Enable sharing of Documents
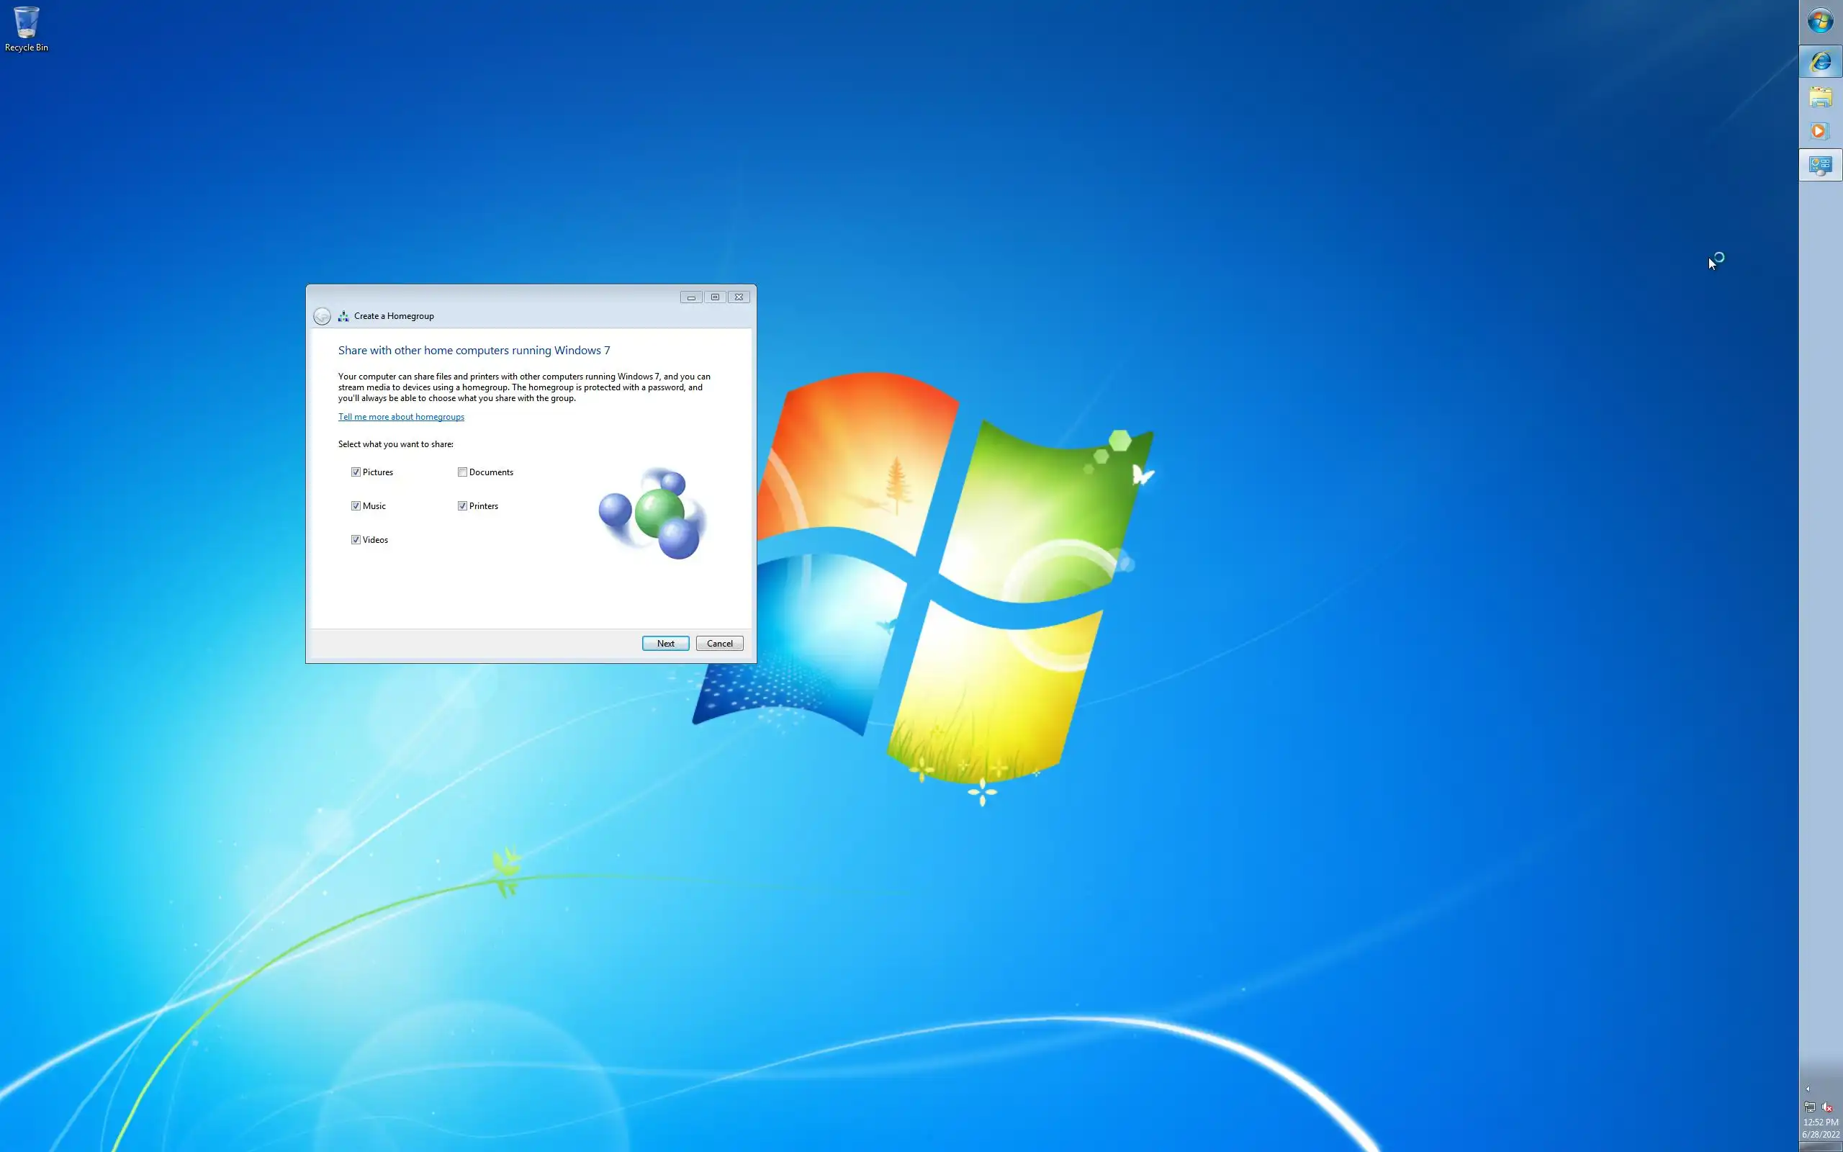This screenshot has width=1843, height=1152. (462, 472)
